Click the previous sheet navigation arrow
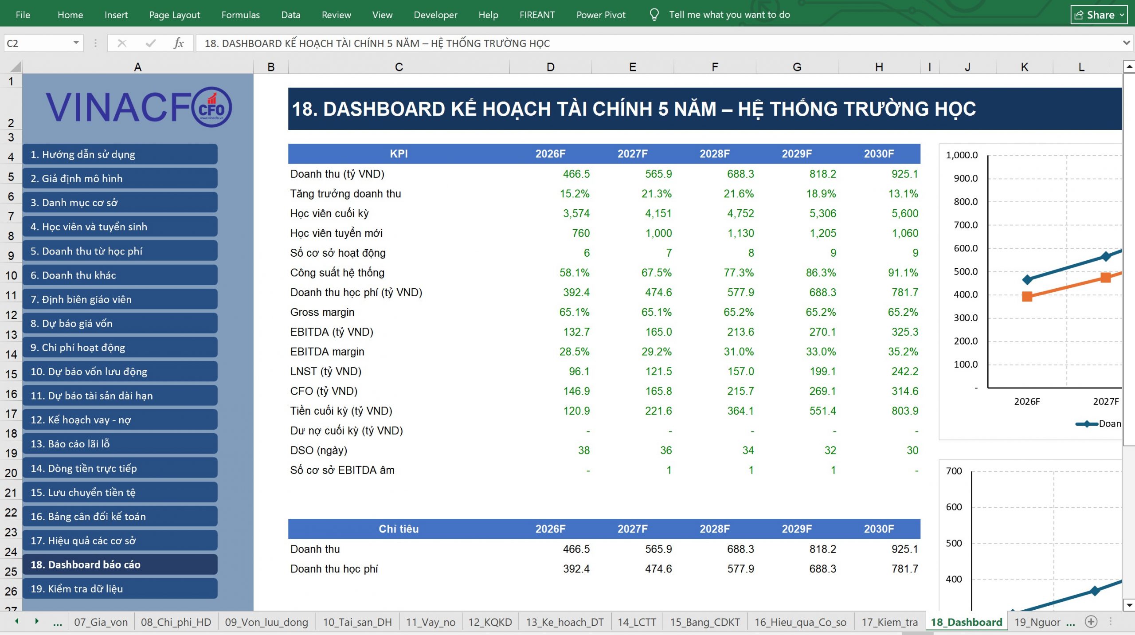The height and width of the screenshot is (635, 1135). tap(17, 621)
